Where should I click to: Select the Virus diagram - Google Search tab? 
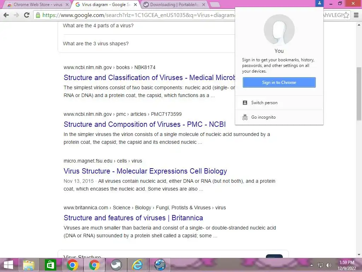coord(106,5)
